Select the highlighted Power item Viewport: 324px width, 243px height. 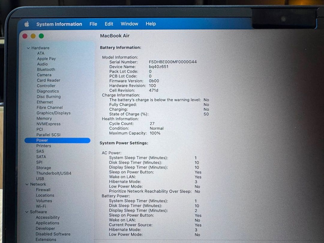pos(57,140)
